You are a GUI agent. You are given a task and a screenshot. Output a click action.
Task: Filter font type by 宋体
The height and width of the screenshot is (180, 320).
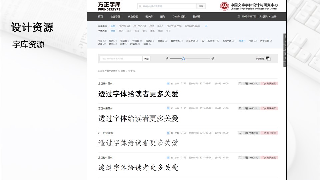tap(129, 31)
